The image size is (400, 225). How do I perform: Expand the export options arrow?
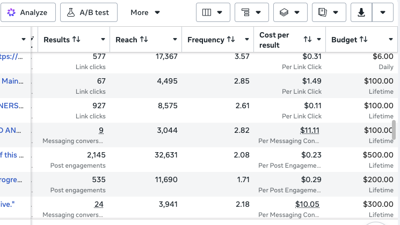click(x=383, y=12)
